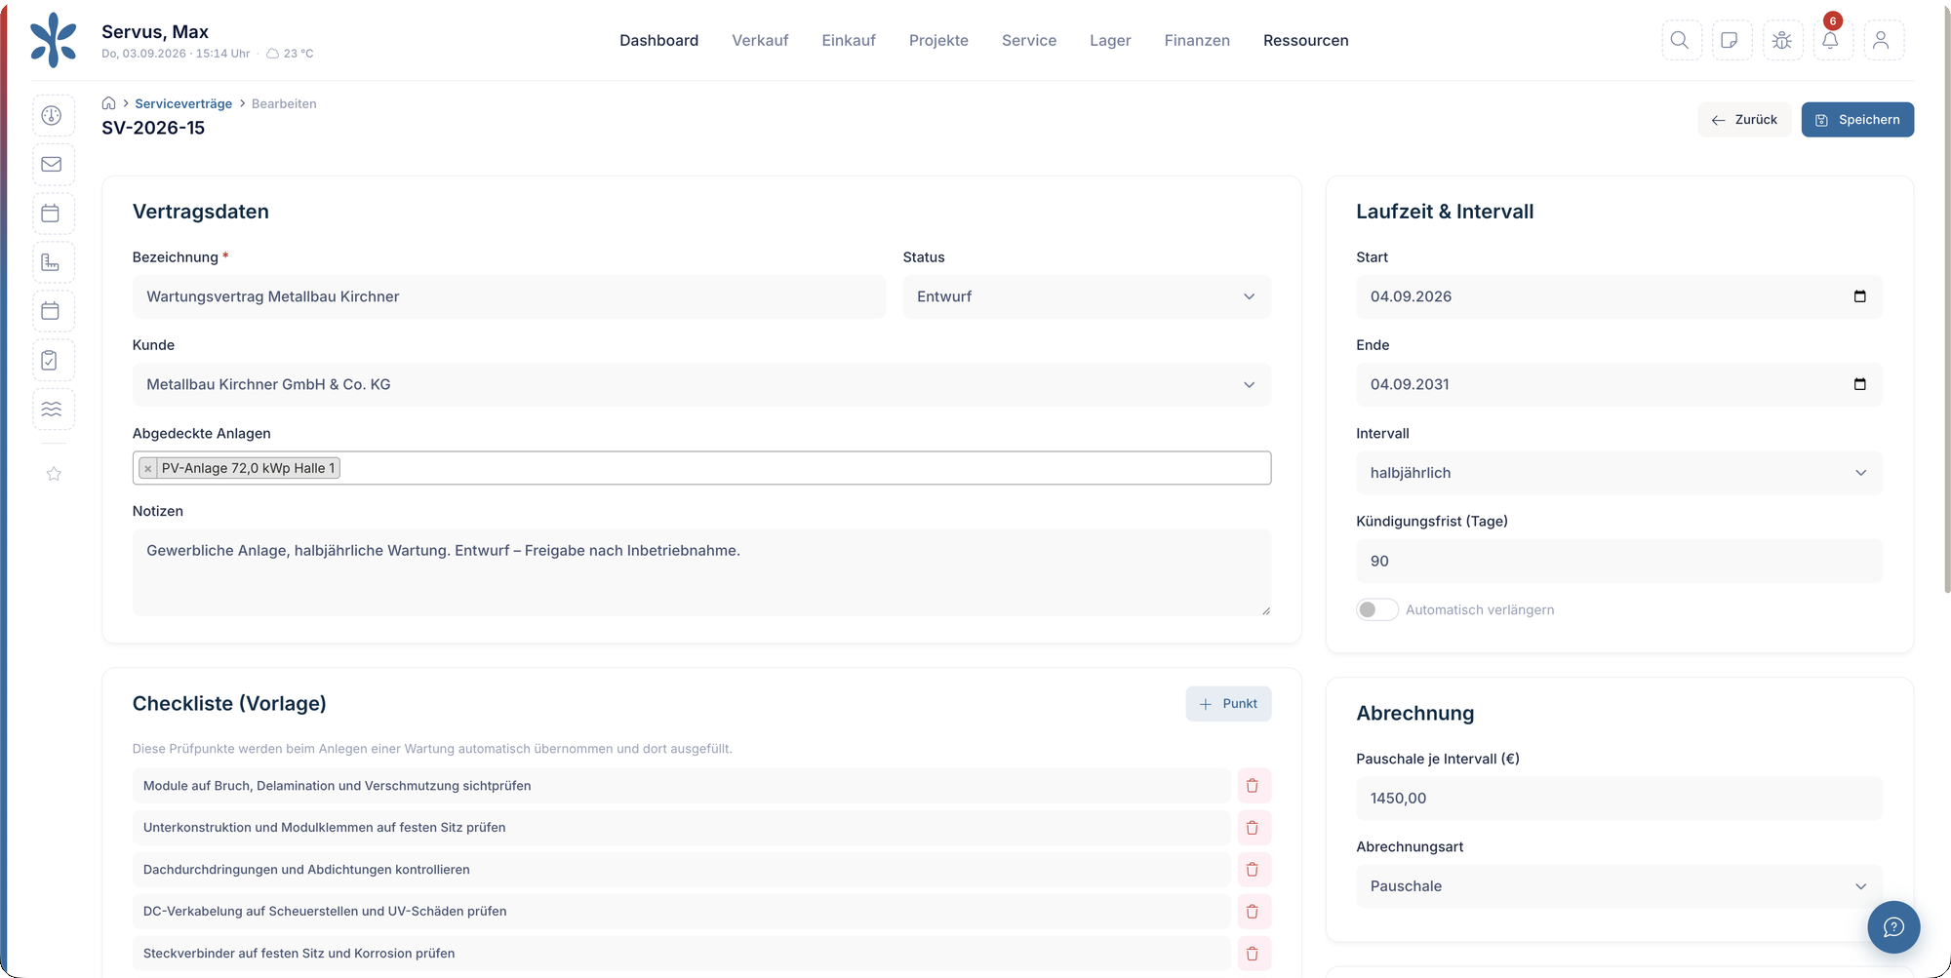This screenshot has width=1951, height=978.
Task: Delete the 'Unterkonstruktion und Modulklemmen' checklist item
Action: coord(1254,828)
